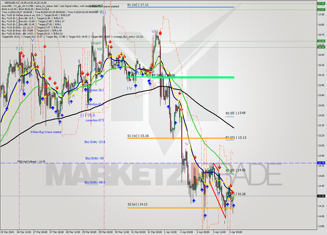The width and height of the screenshot is (327, 235).
Task: Click the green 'Target1' label
Action: tap(96, 43)
